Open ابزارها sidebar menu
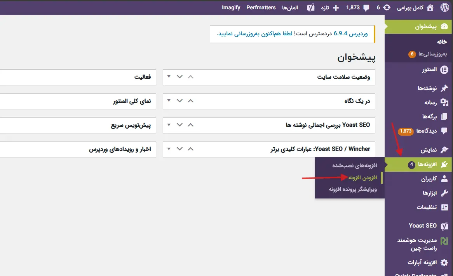453x276 pixels. (419, 193)
